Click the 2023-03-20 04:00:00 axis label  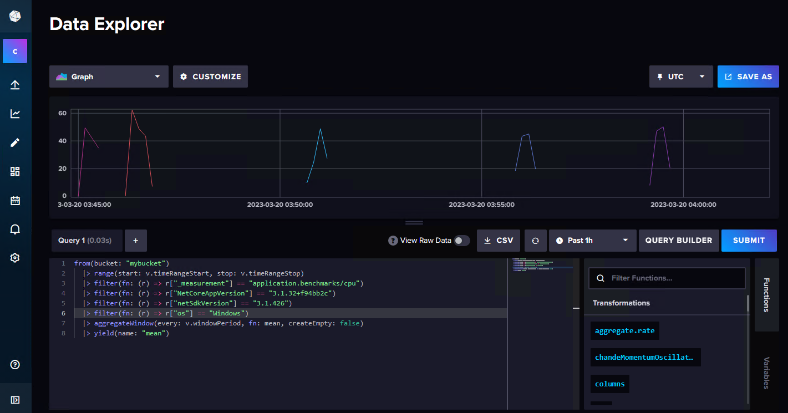(683, 205)
